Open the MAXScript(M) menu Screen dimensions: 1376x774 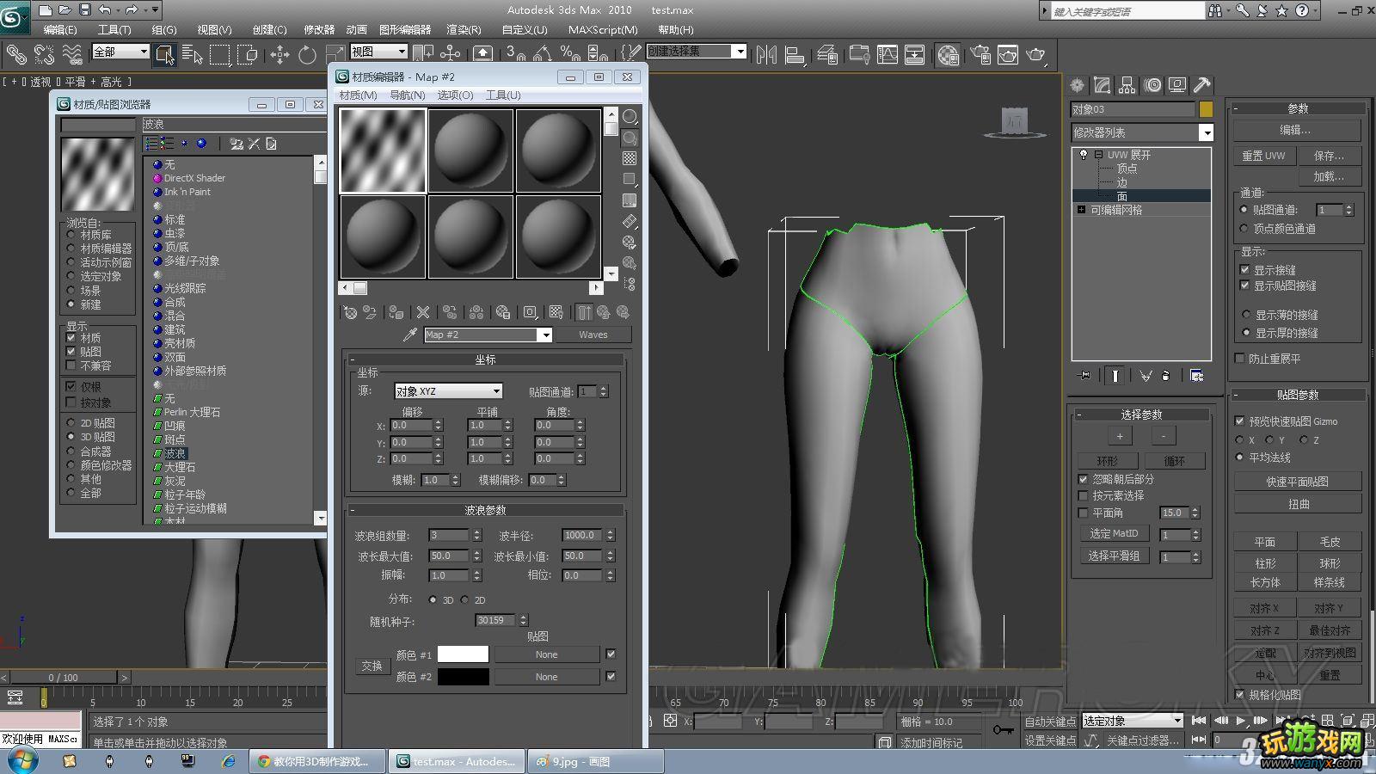(603, 29)
